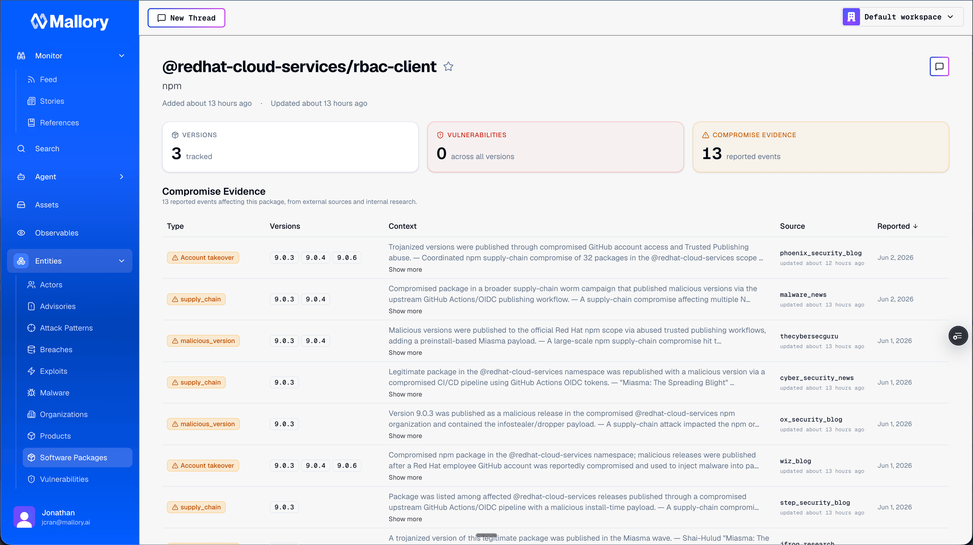Click the Attack Patterns target icon
The height and width of the screenshot is (545, 973).
pyautogui.click(x=31, y=328)
